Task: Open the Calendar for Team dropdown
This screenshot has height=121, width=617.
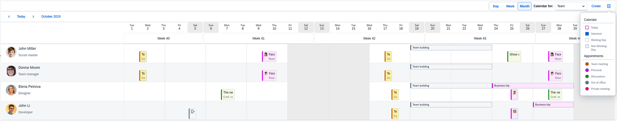Action: 571,6
